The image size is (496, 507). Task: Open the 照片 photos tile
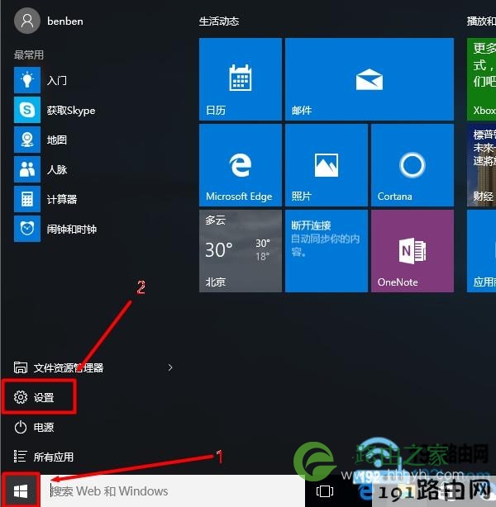pos(327,165)
